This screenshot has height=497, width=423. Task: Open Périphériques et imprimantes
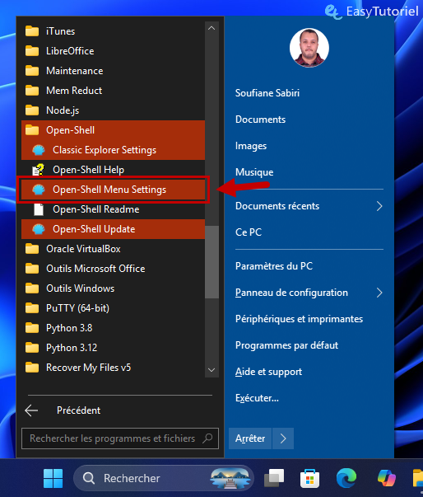[x=299, y=319]
